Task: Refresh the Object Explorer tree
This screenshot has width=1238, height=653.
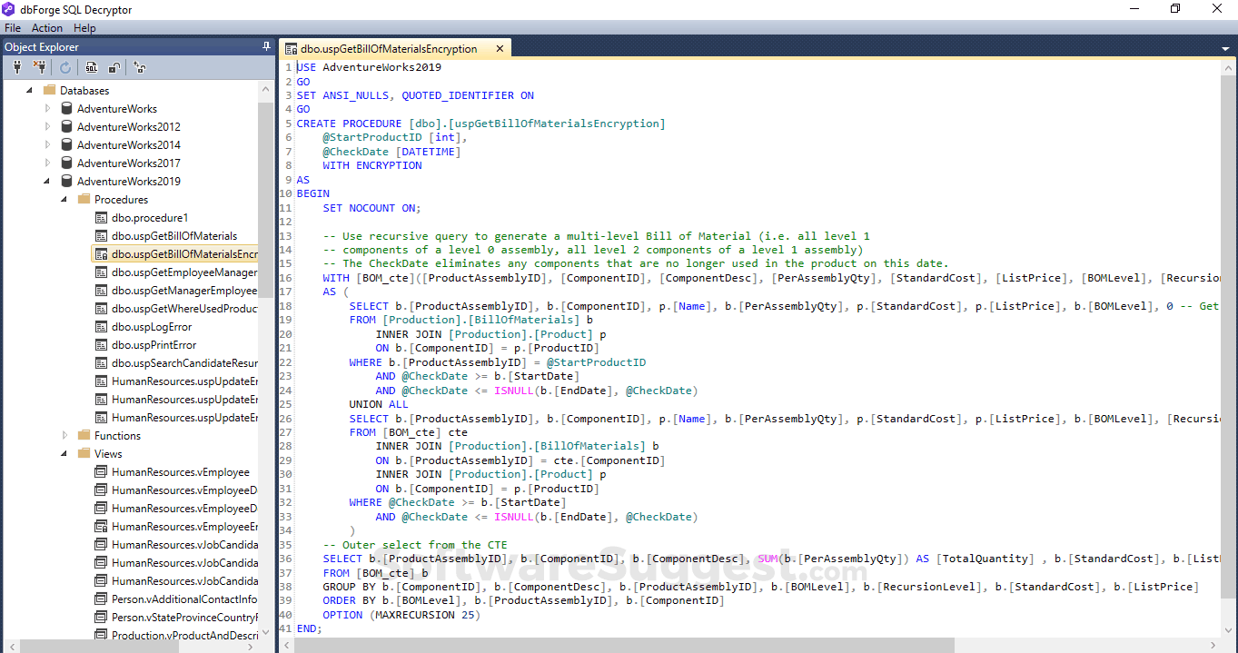Action: [x=65, y=67]
